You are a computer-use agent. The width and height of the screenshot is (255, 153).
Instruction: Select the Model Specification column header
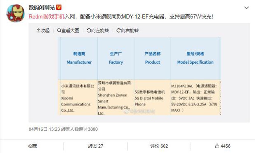195,58
